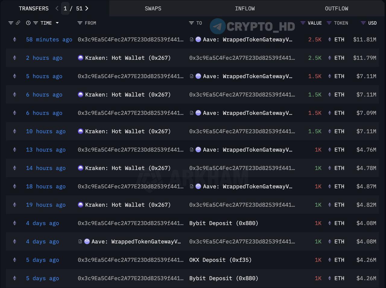Click the Ethereum chain icon in the 2 hours ago row
The height and width of the screenshot is (288, 386).
tap(14, 58)
